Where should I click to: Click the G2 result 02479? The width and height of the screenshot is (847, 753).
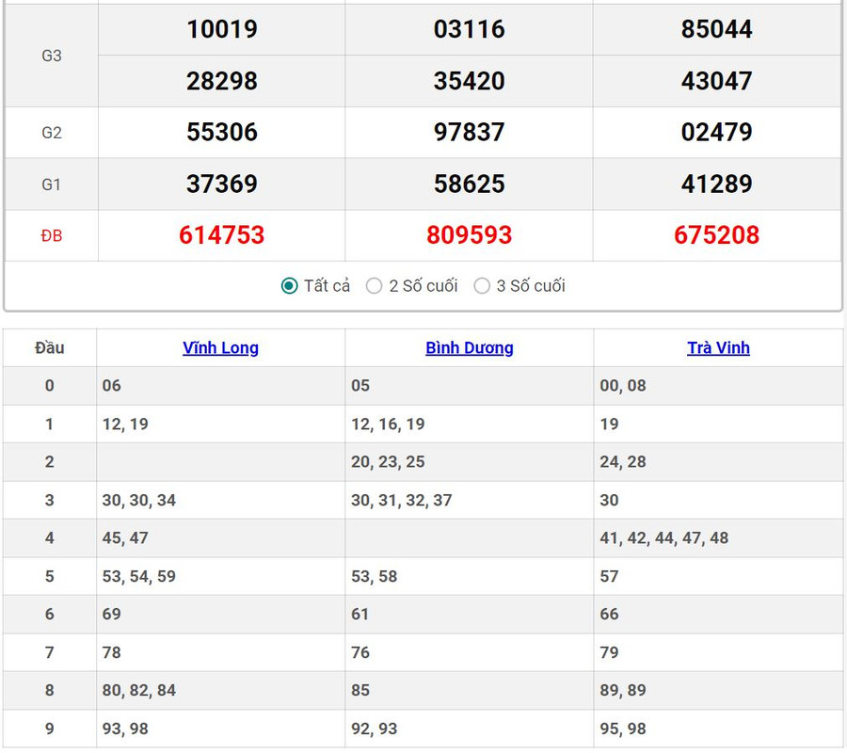pos(716,133)
